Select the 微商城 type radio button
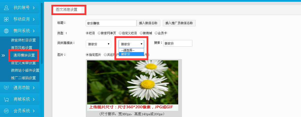Screen dimensions: 301x117 141,33
